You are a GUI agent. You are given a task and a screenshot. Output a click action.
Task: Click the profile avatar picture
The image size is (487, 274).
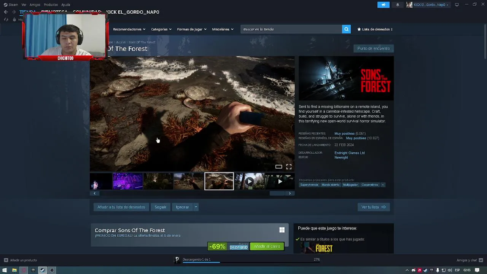click(409, 5)
